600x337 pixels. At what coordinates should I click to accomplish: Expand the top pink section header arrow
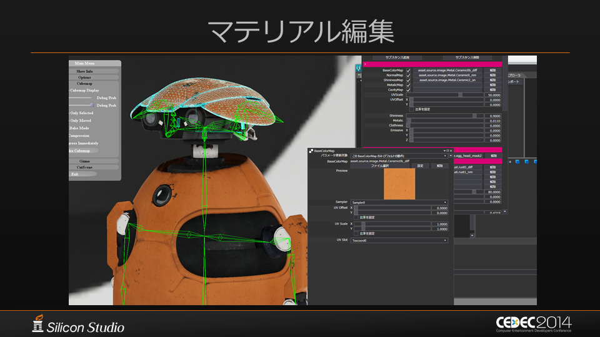[x=365, y=64]
